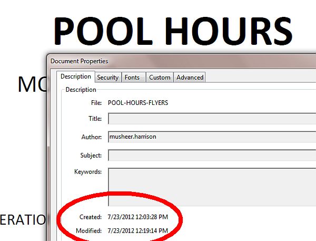Click the Subject: label
Viewport: 316px width, 241px height.
[x=91, y=156]
